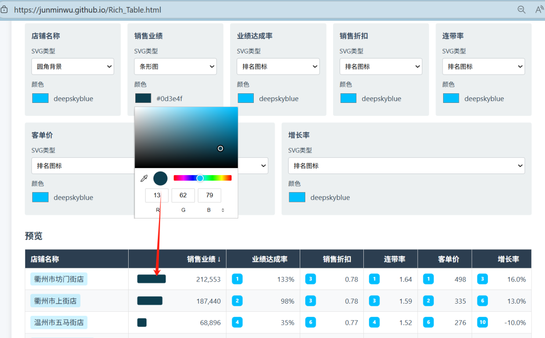Click rank badge 10 beside -10.0%
545x338 pixels.
click(x=482, y=322)
